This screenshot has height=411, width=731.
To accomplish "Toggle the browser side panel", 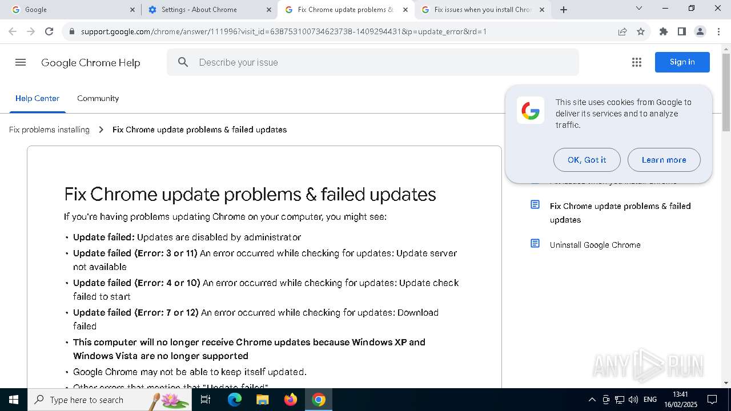I will [682, 31].
